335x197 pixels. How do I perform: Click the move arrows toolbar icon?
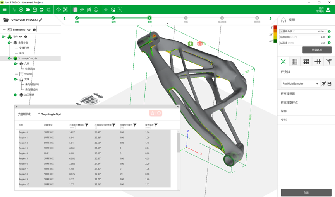pyautogui.click(x=106, y=10)
